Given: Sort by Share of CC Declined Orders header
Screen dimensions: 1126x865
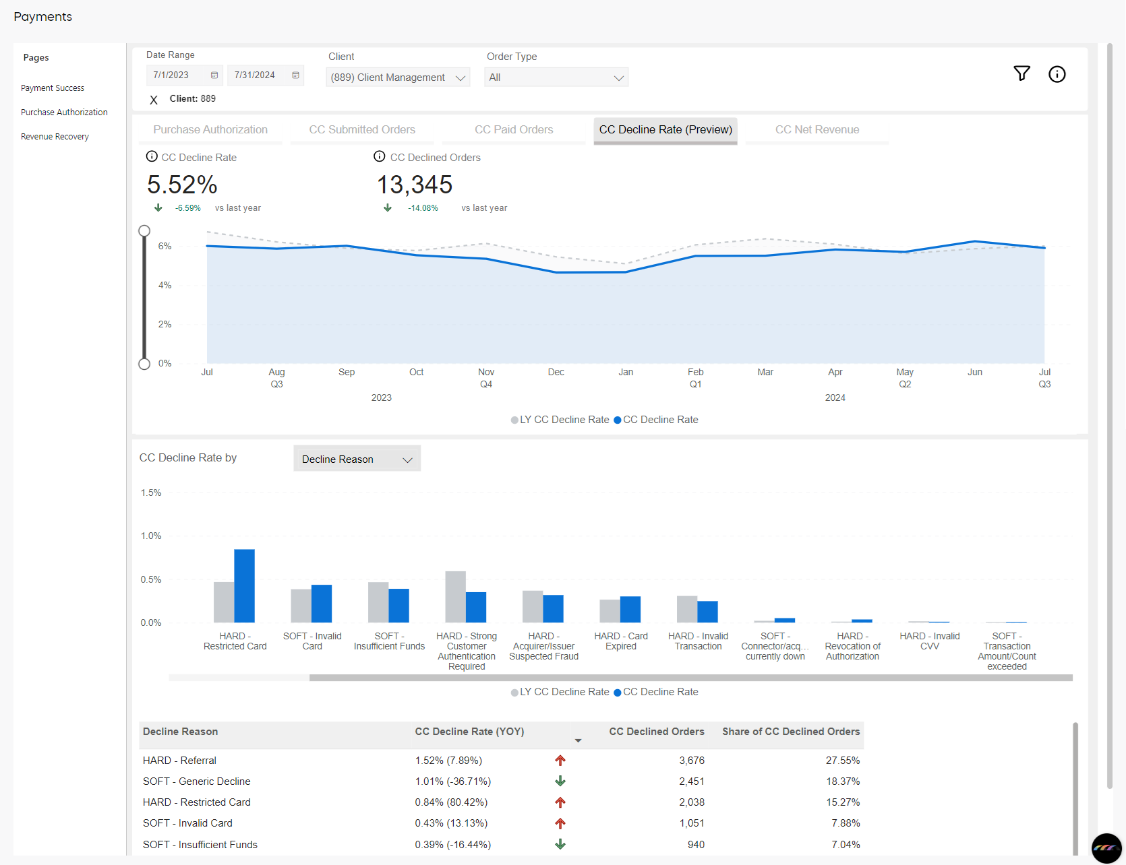Looking at the screenshot, I should pyautogui.click(x=791, y=732).
